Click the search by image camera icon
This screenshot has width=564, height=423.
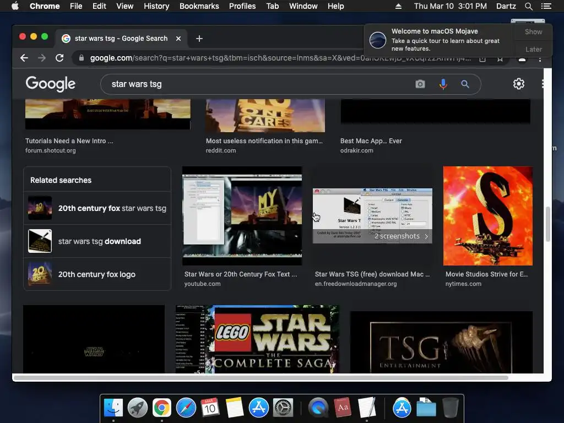420,84
